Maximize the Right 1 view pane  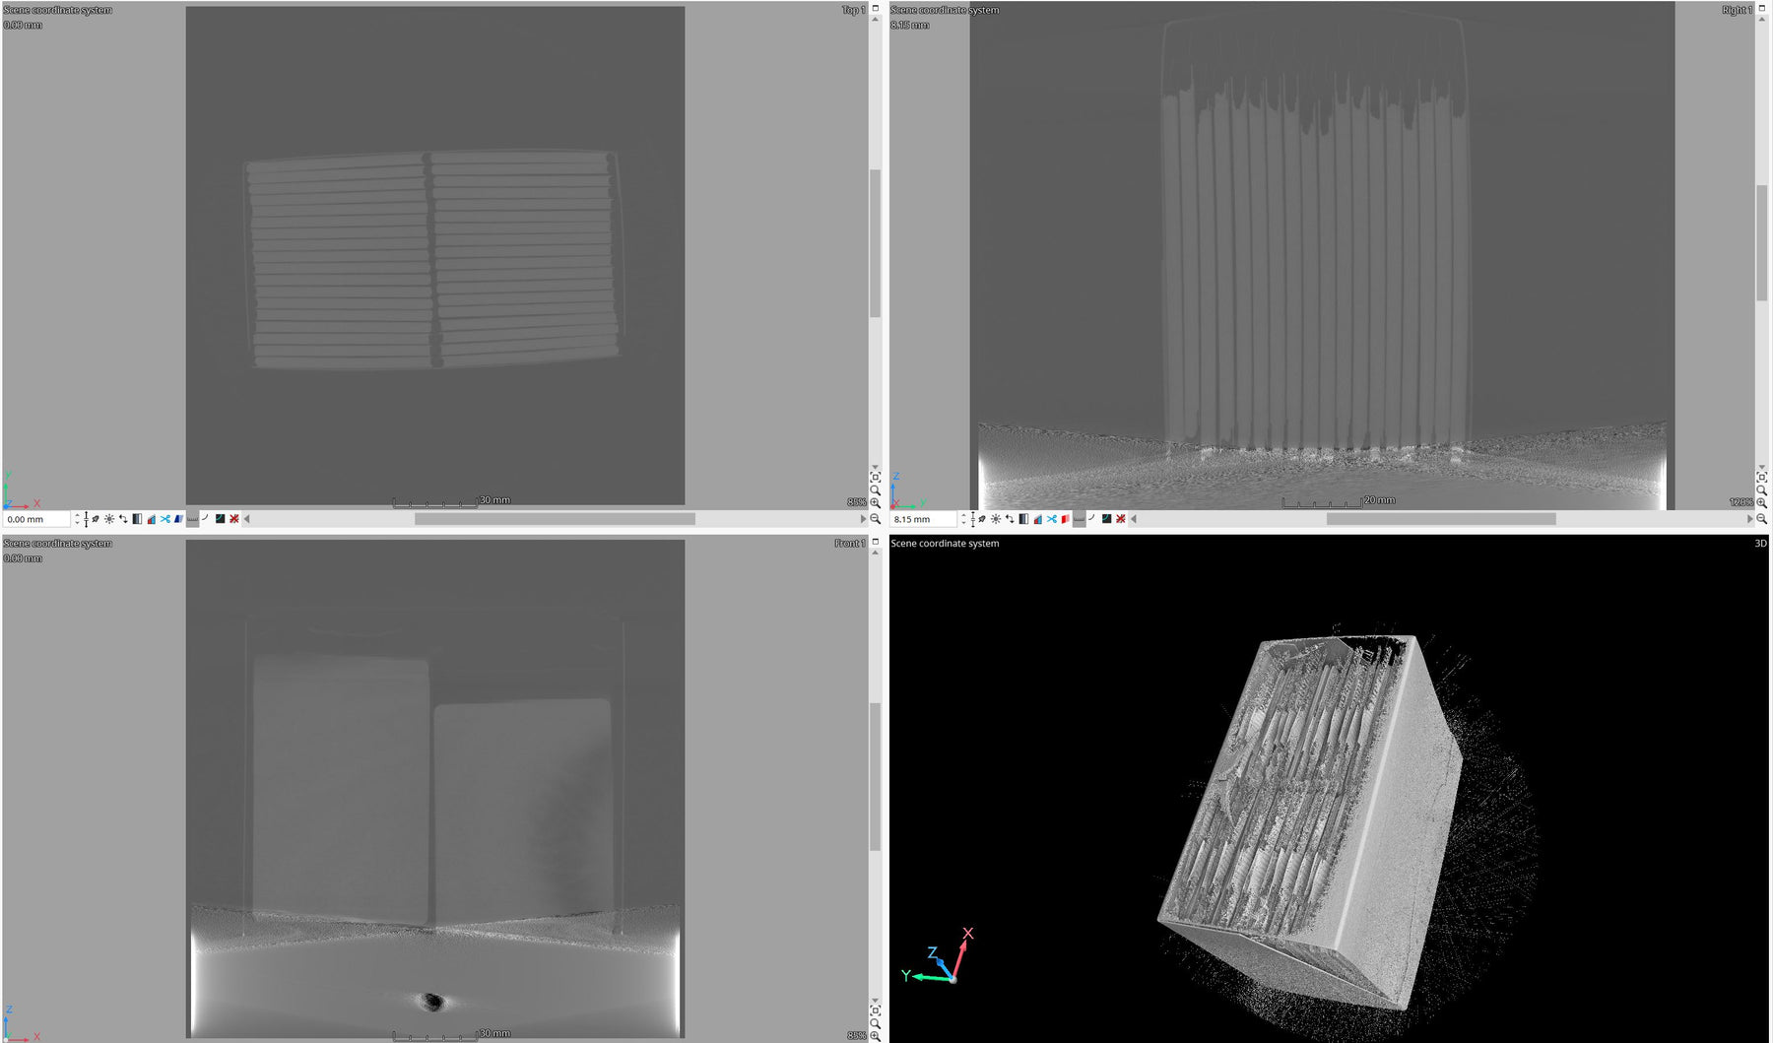(1761, 9)
